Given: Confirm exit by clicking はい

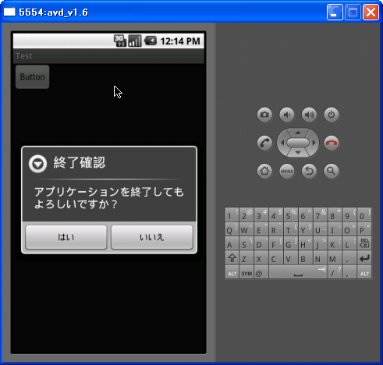Looking at the screenshot, I should tap(66, 237).
